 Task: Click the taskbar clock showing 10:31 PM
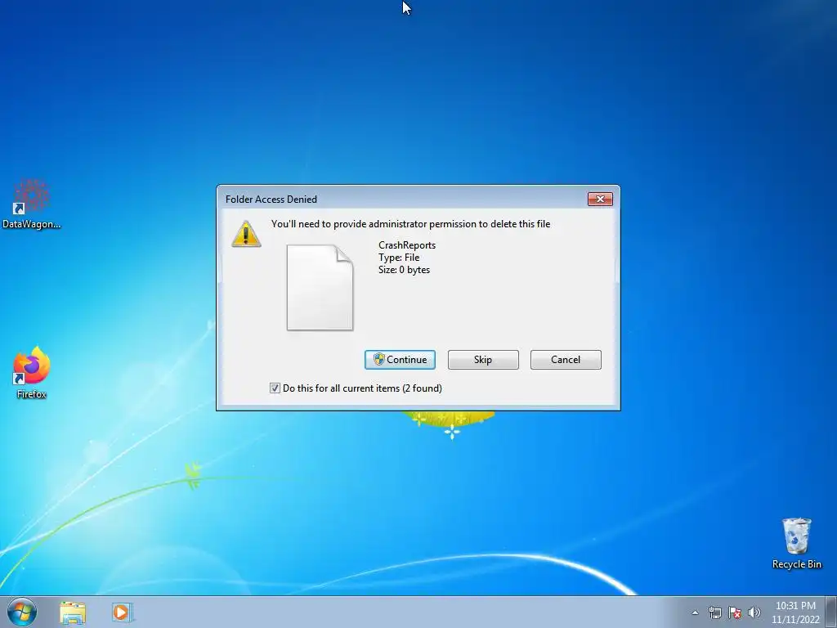pos(795,612)
